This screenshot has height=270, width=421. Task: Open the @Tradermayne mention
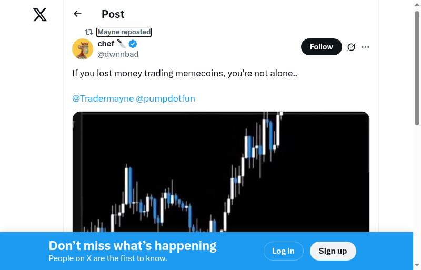tap(103, 98)
